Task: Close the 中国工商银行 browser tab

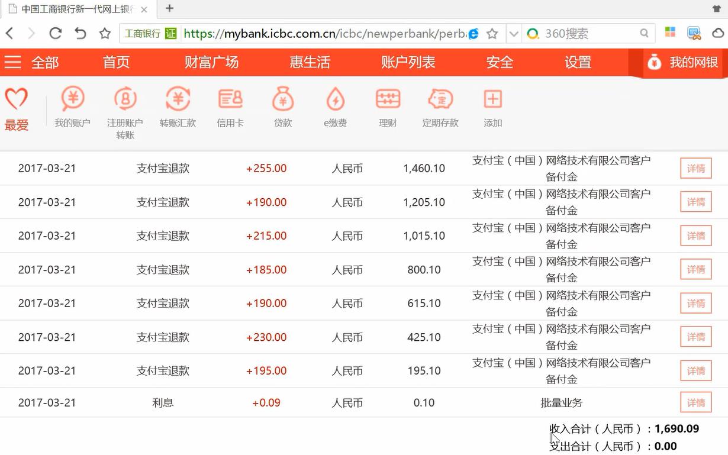Action: tap(144, 9)
